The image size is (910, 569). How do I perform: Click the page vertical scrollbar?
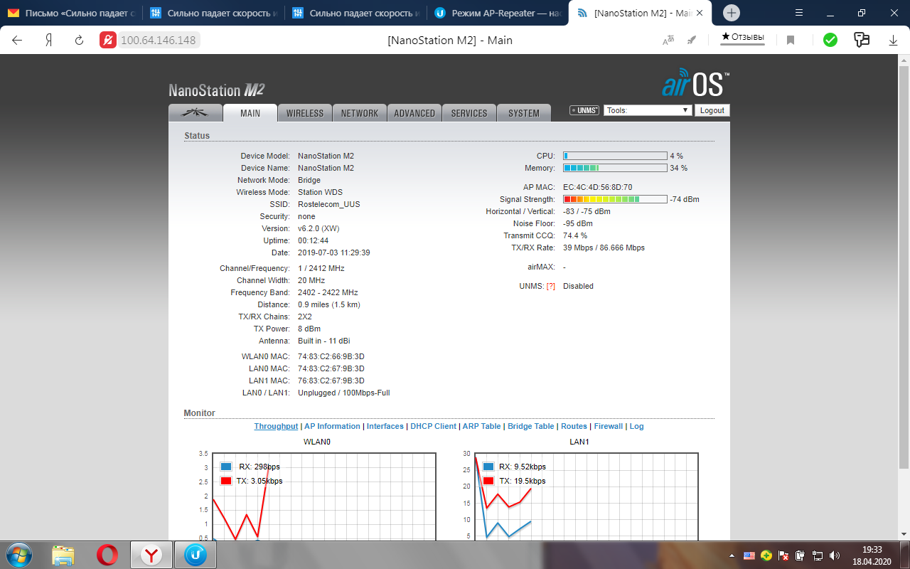pos(904,296)
